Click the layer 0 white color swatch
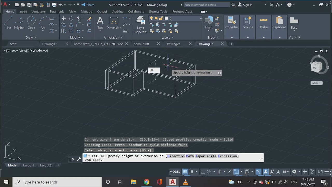Viewport: 332px width, 187px height. pos(166,18)
